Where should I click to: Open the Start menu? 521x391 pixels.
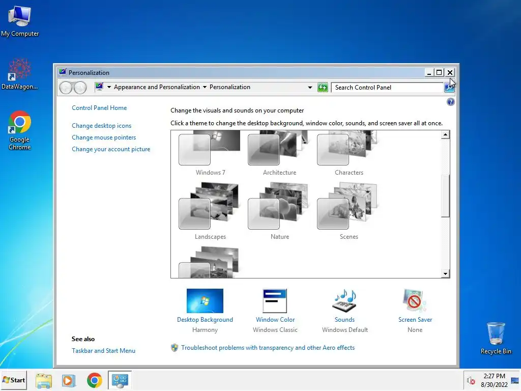point(14,380)
